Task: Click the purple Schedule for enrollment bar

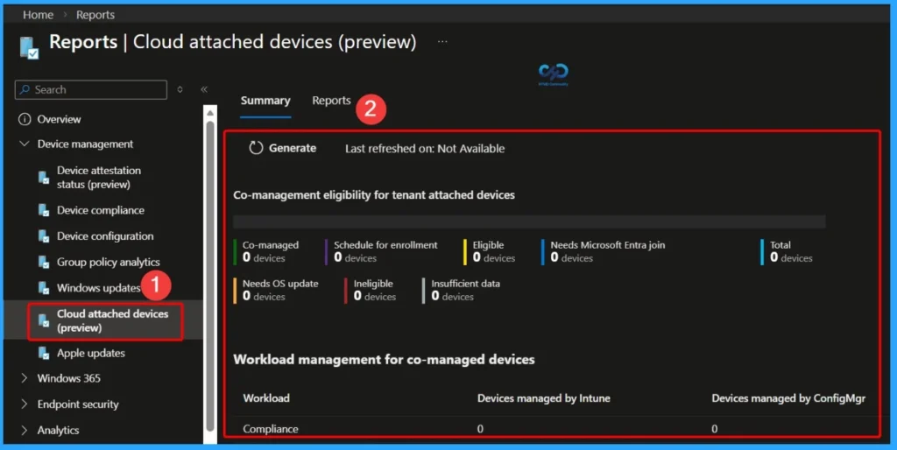Action: tap(327, 251)
